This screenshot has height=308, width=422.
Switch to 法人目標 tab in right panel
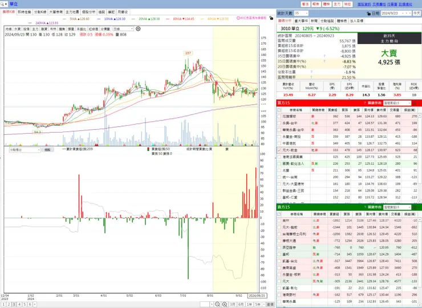click(356, 21)
